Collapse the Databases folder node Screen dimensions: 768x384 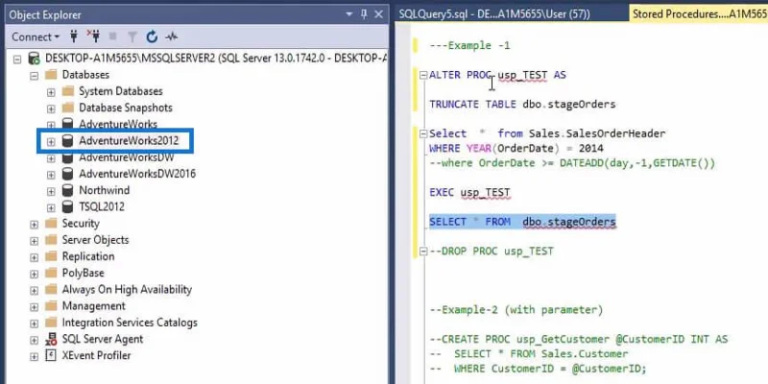pos(34,76)
